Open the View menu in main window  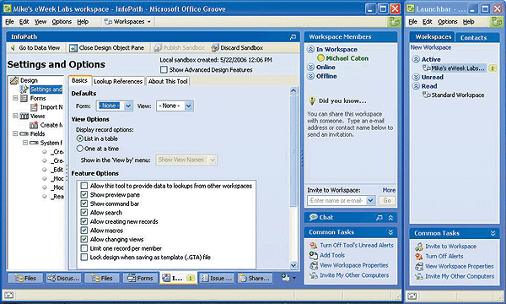pos(40,22)
